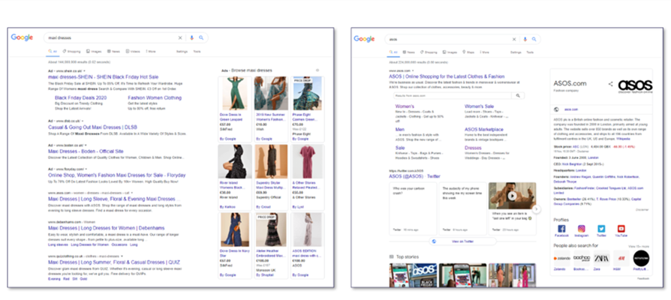
Task: Click 'Black Friday Deals 2020' sitelink
Action: click(81, 97)
